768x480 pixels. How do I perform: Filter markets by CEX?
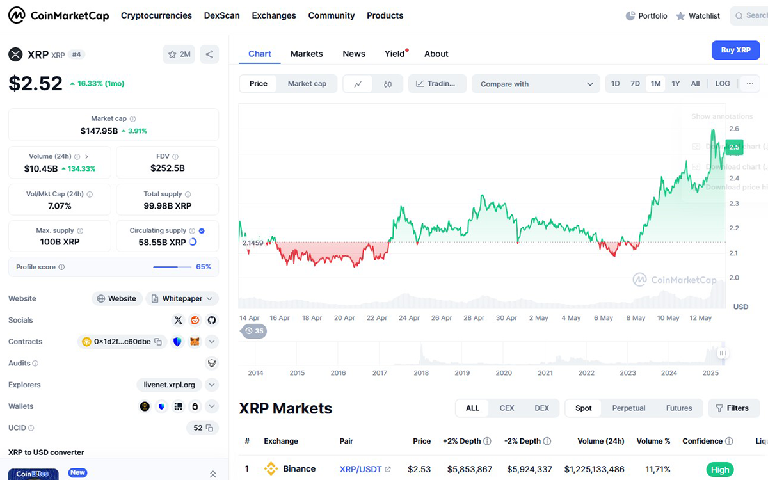point(507,408)
